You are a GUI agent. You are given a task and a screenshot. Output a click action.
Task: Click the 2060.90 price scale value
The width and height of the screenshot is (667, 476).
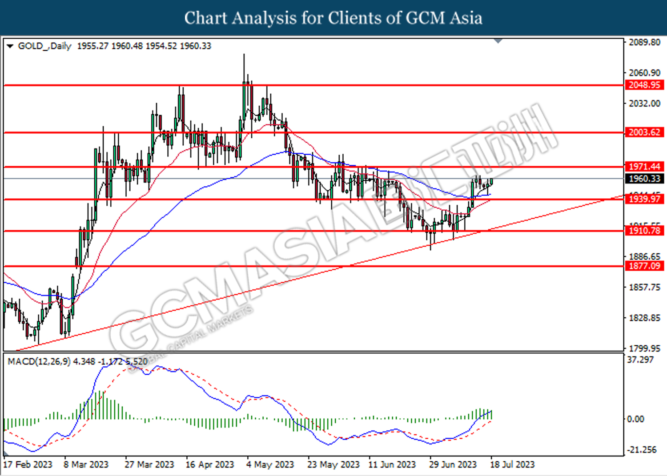pyautogui.click(x=644, y=73)
